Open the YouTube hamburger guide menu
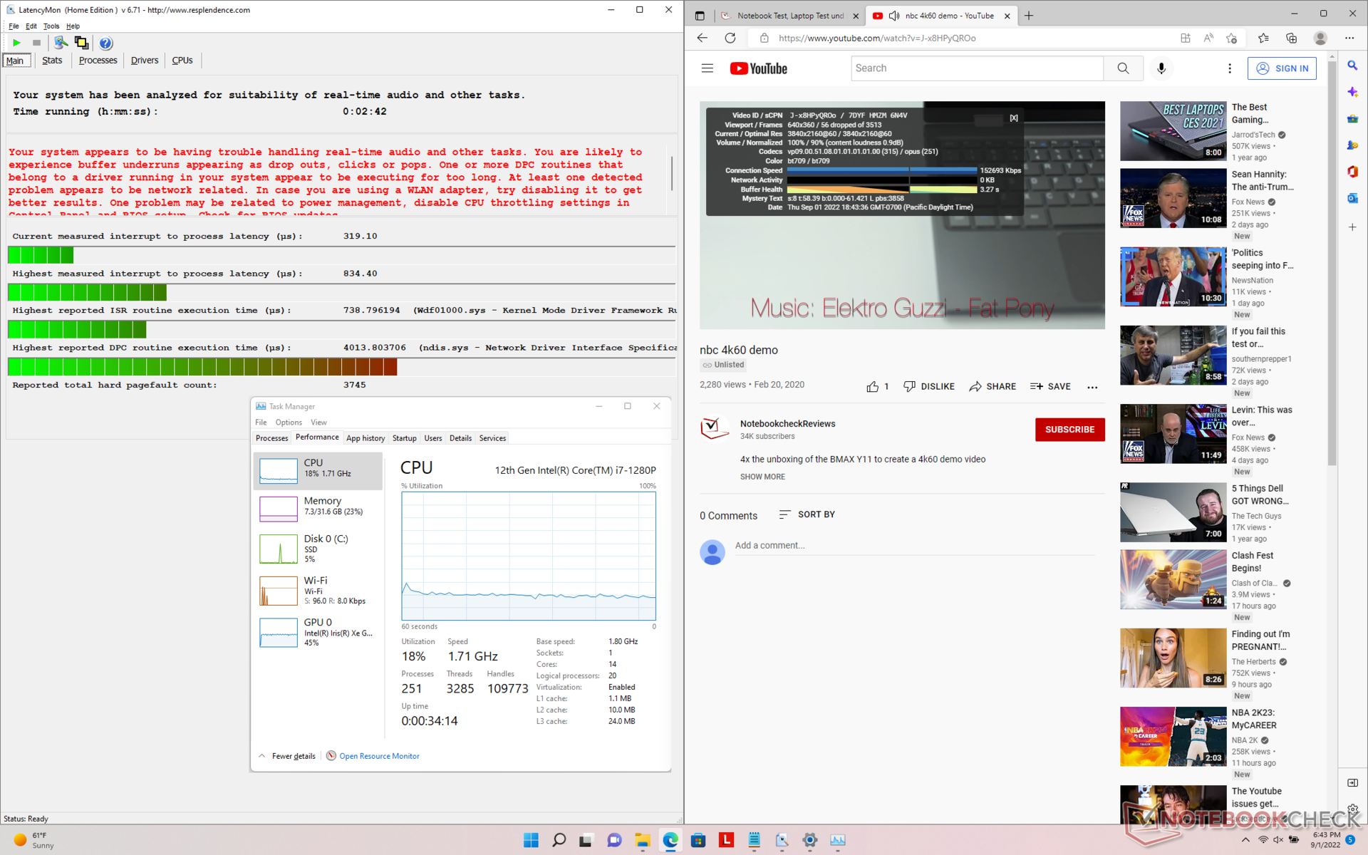The height and width of the screenshot is (855, 1368). 707,68
